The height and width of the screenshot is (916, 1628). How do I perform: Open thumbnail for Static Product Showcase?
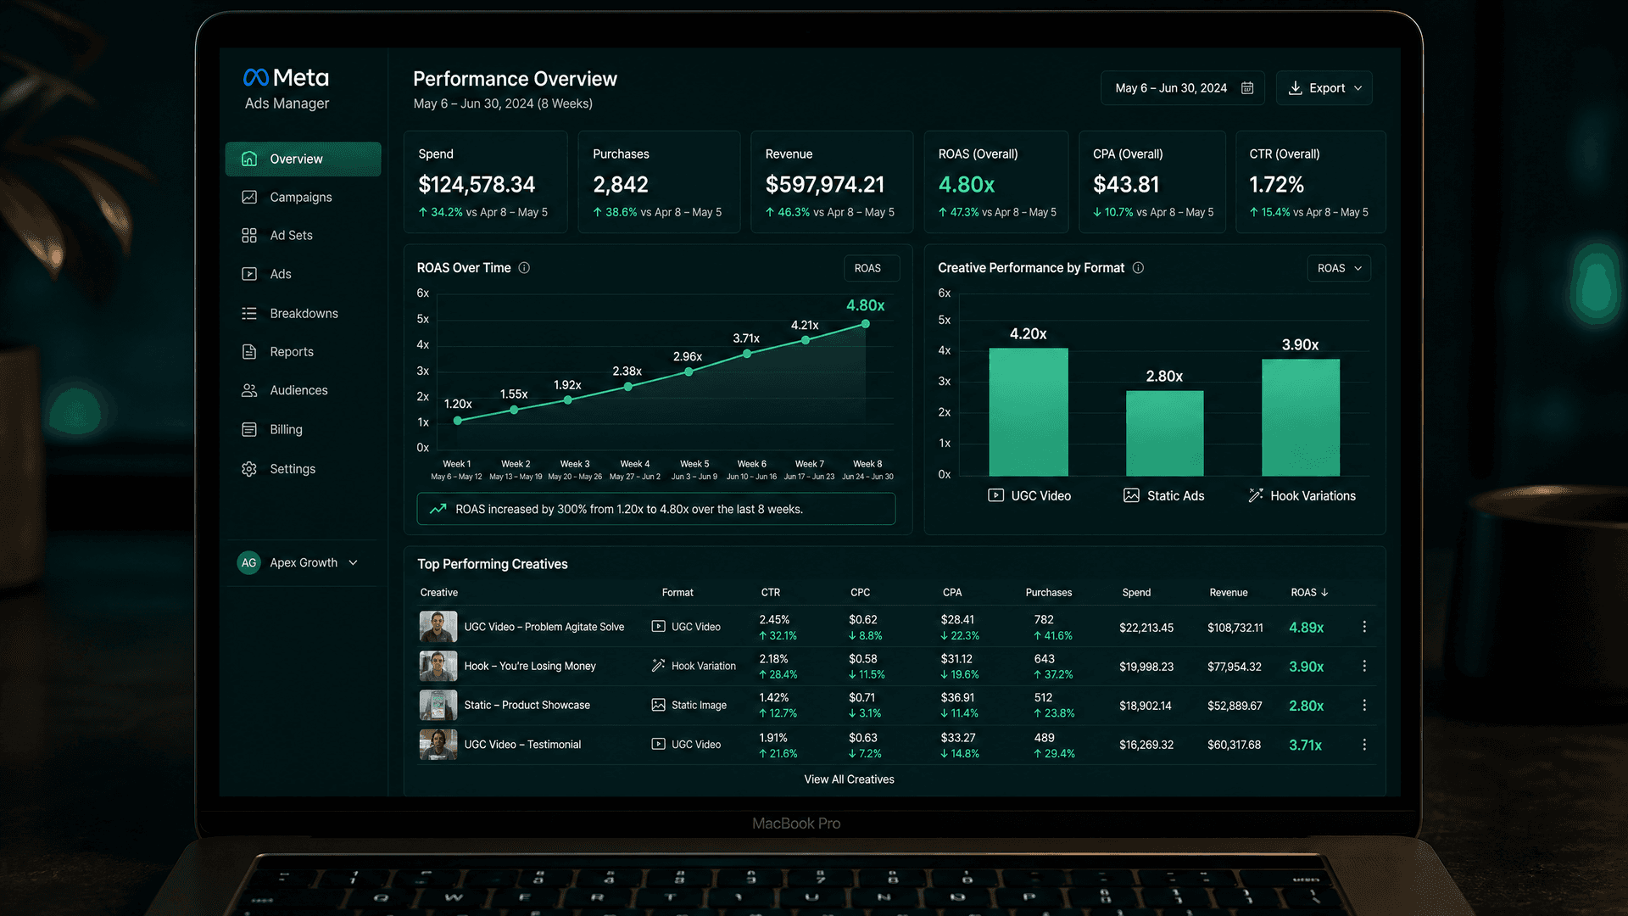[438, 706]
